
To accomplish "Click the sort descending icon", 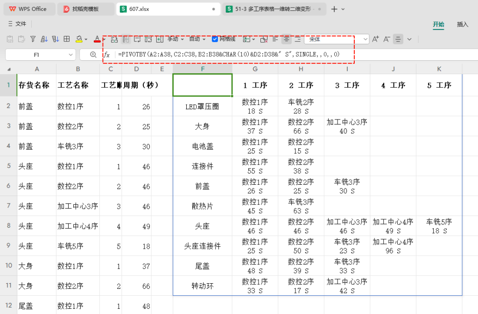I will (56, 39).
